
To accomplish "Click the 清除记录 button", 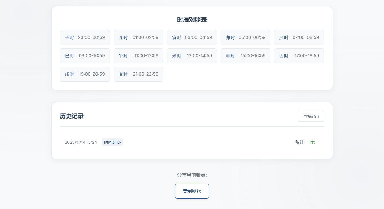I will (x=311, y=116).
